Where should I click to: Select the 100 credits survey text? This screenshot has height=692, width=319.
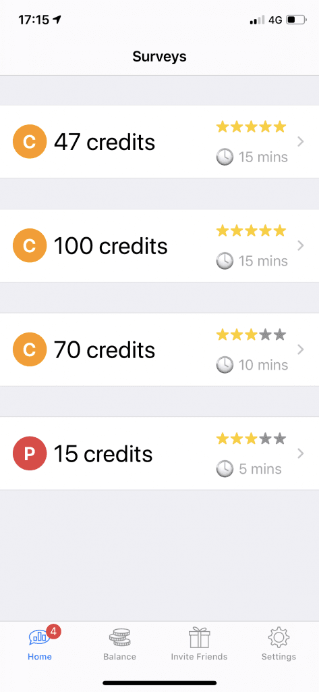[x=111, y=246]
